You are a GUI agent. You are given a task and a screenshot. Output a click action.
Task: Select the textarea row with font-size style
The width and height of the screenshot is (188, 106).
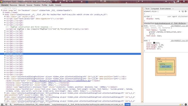tap(69, 90)
